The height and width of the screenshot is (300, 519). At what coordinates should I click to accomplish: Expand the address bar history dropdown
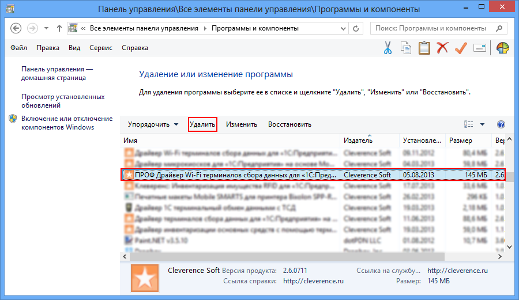[x=344, y=29]
